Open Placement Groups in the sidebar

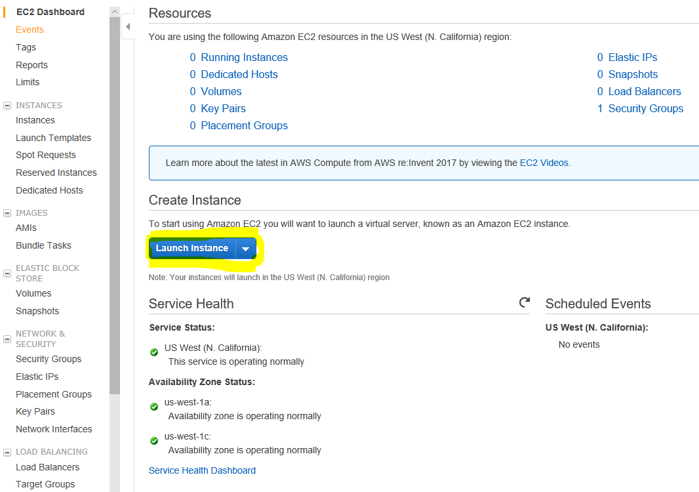54,395
